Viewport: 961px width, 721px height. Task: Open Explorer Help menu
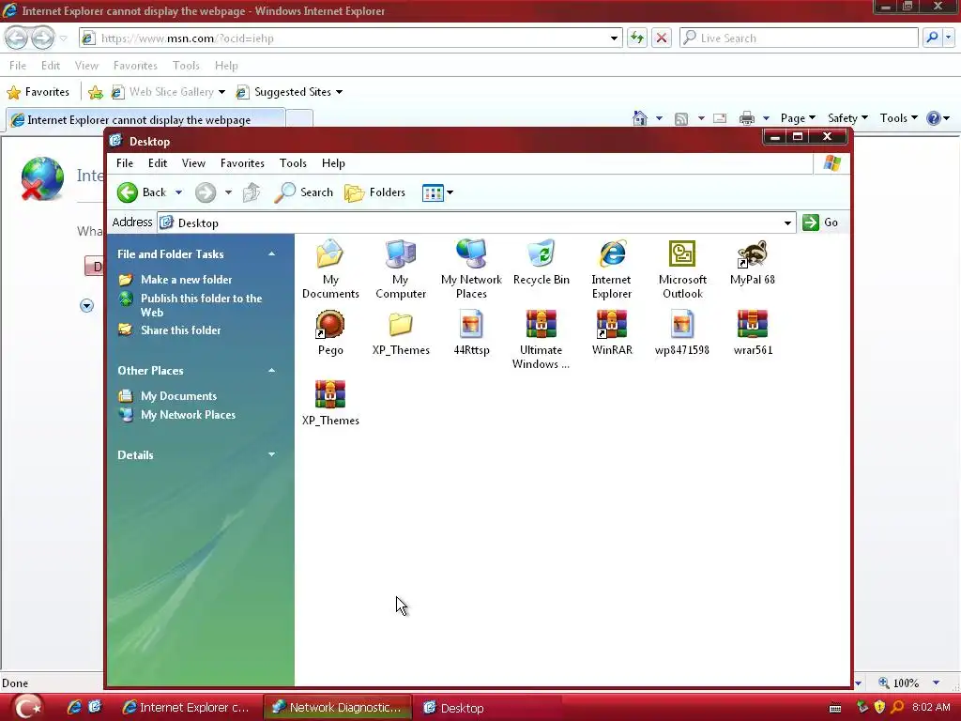pos(333,163)
